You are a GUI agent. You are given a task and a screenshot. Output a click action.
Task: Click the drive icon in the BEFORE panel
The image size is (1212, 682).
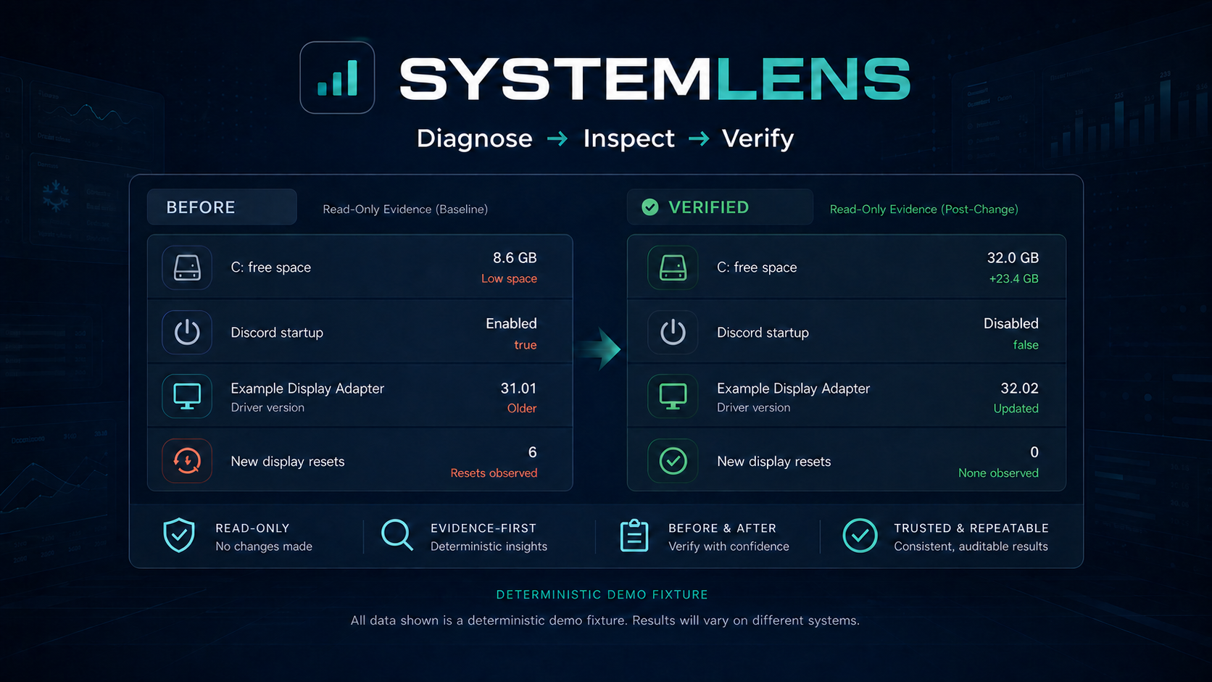[x=187, y=267]
